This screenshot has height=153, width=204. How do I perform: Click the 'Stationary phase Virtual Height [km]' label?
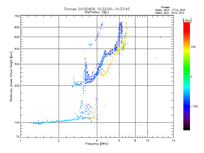[x=11, y=77]
